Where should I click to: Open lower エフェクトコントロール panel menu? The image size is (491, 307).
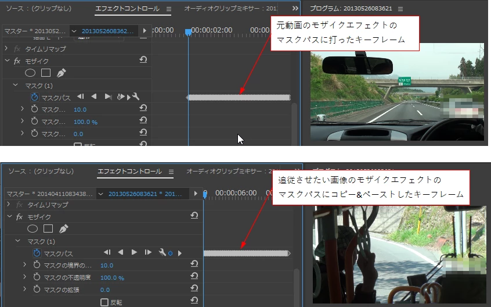171,172
